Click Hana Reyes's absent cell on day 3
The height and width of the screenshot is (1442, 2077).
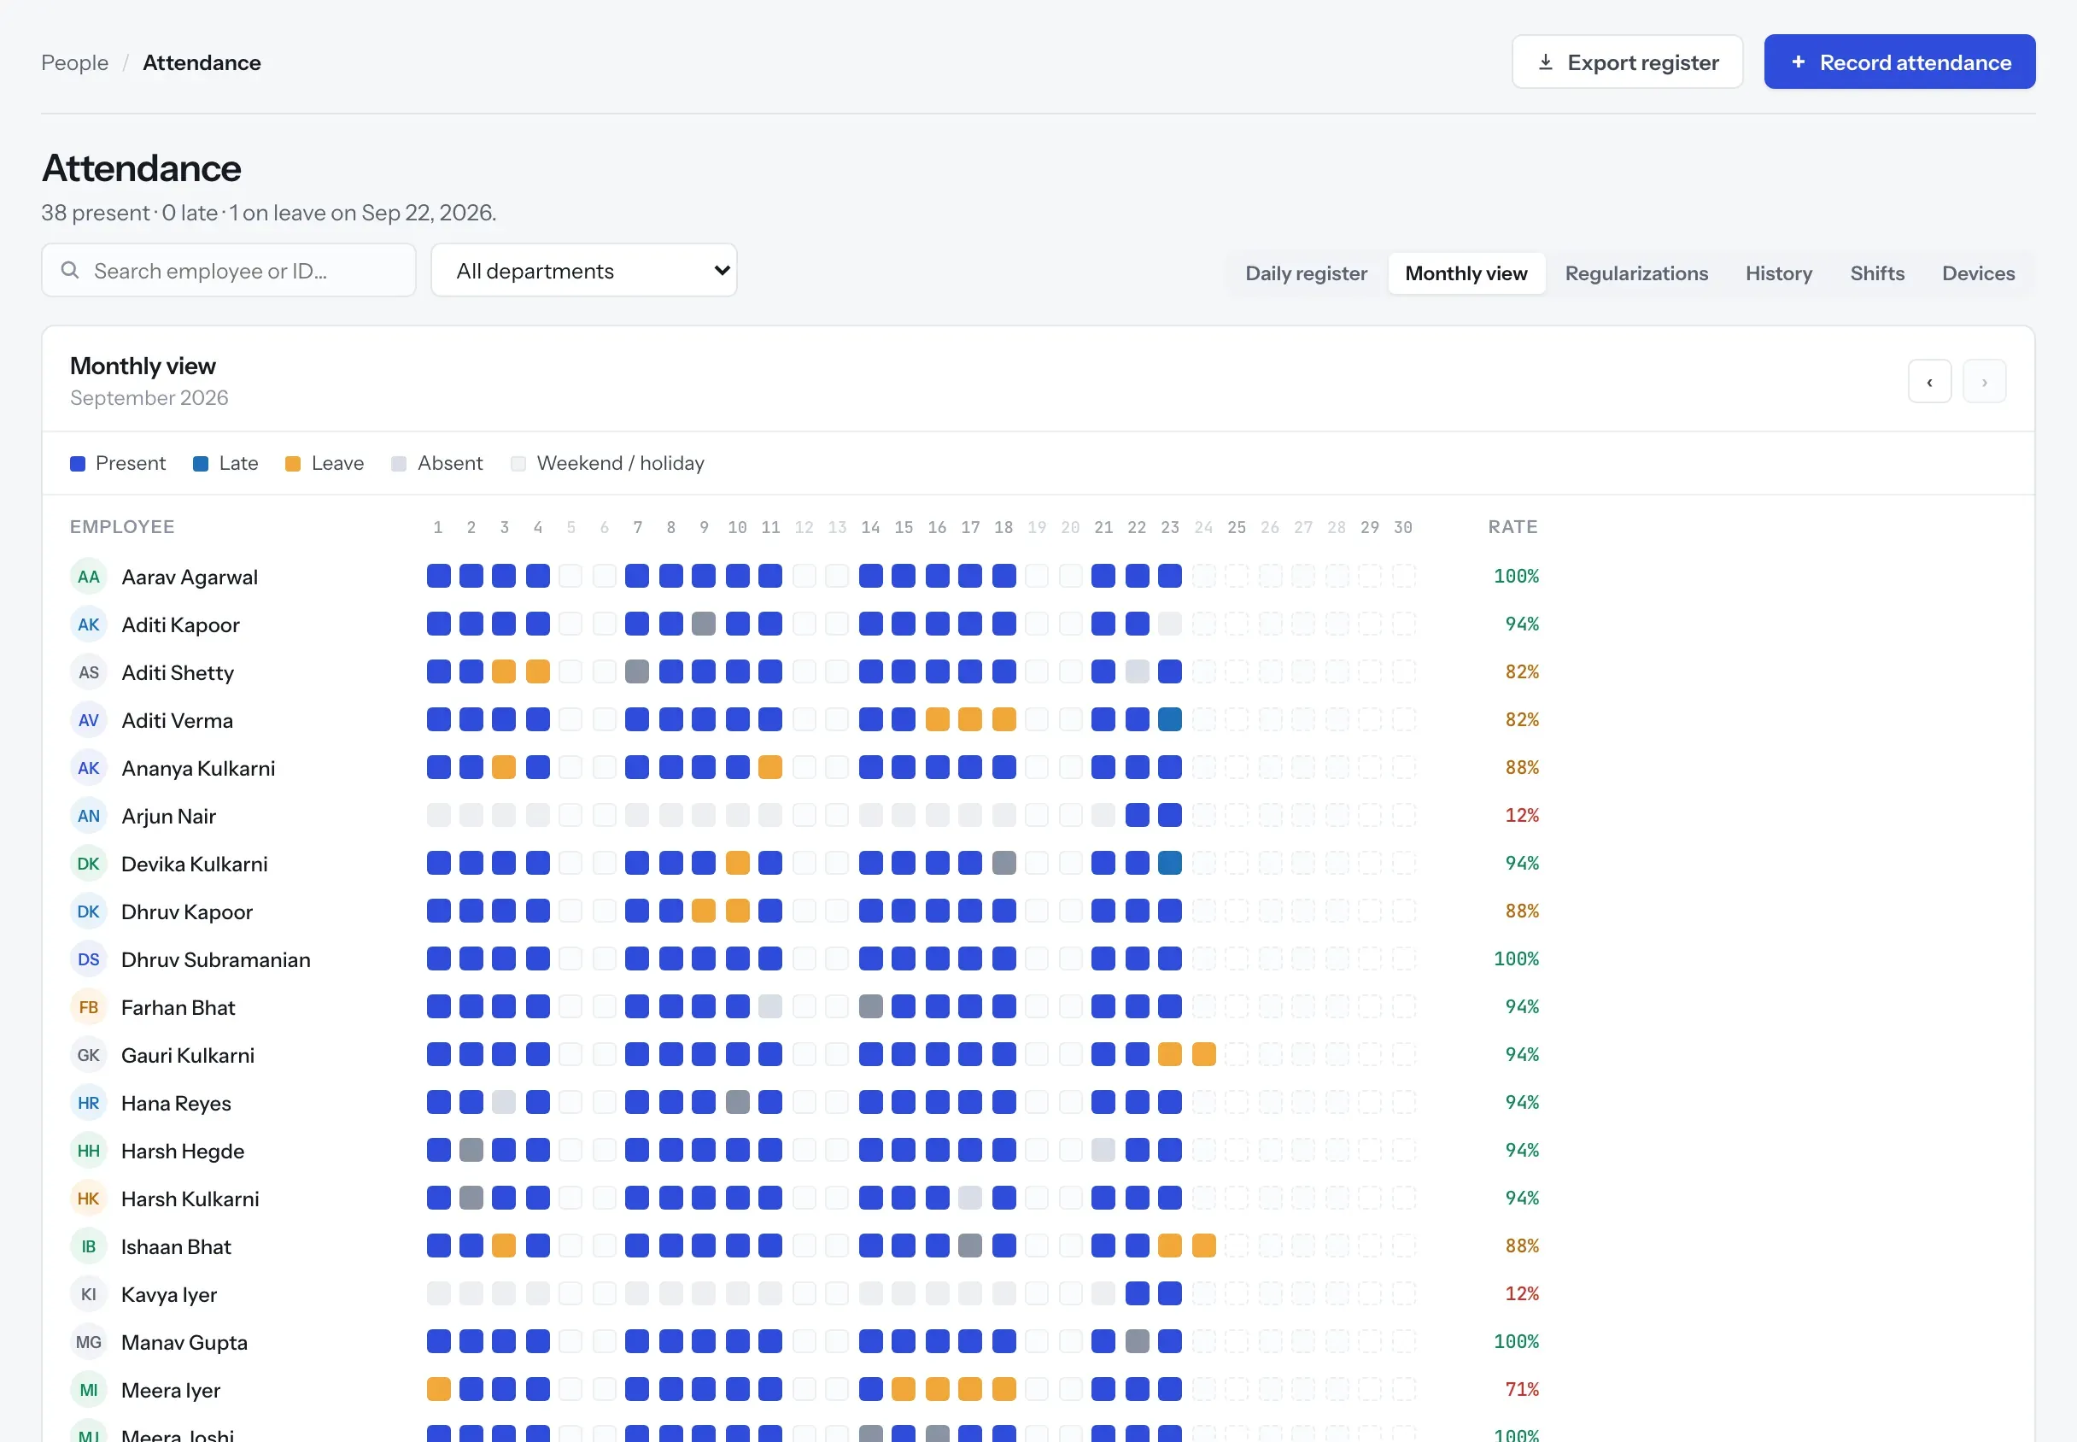(504, 1103)
